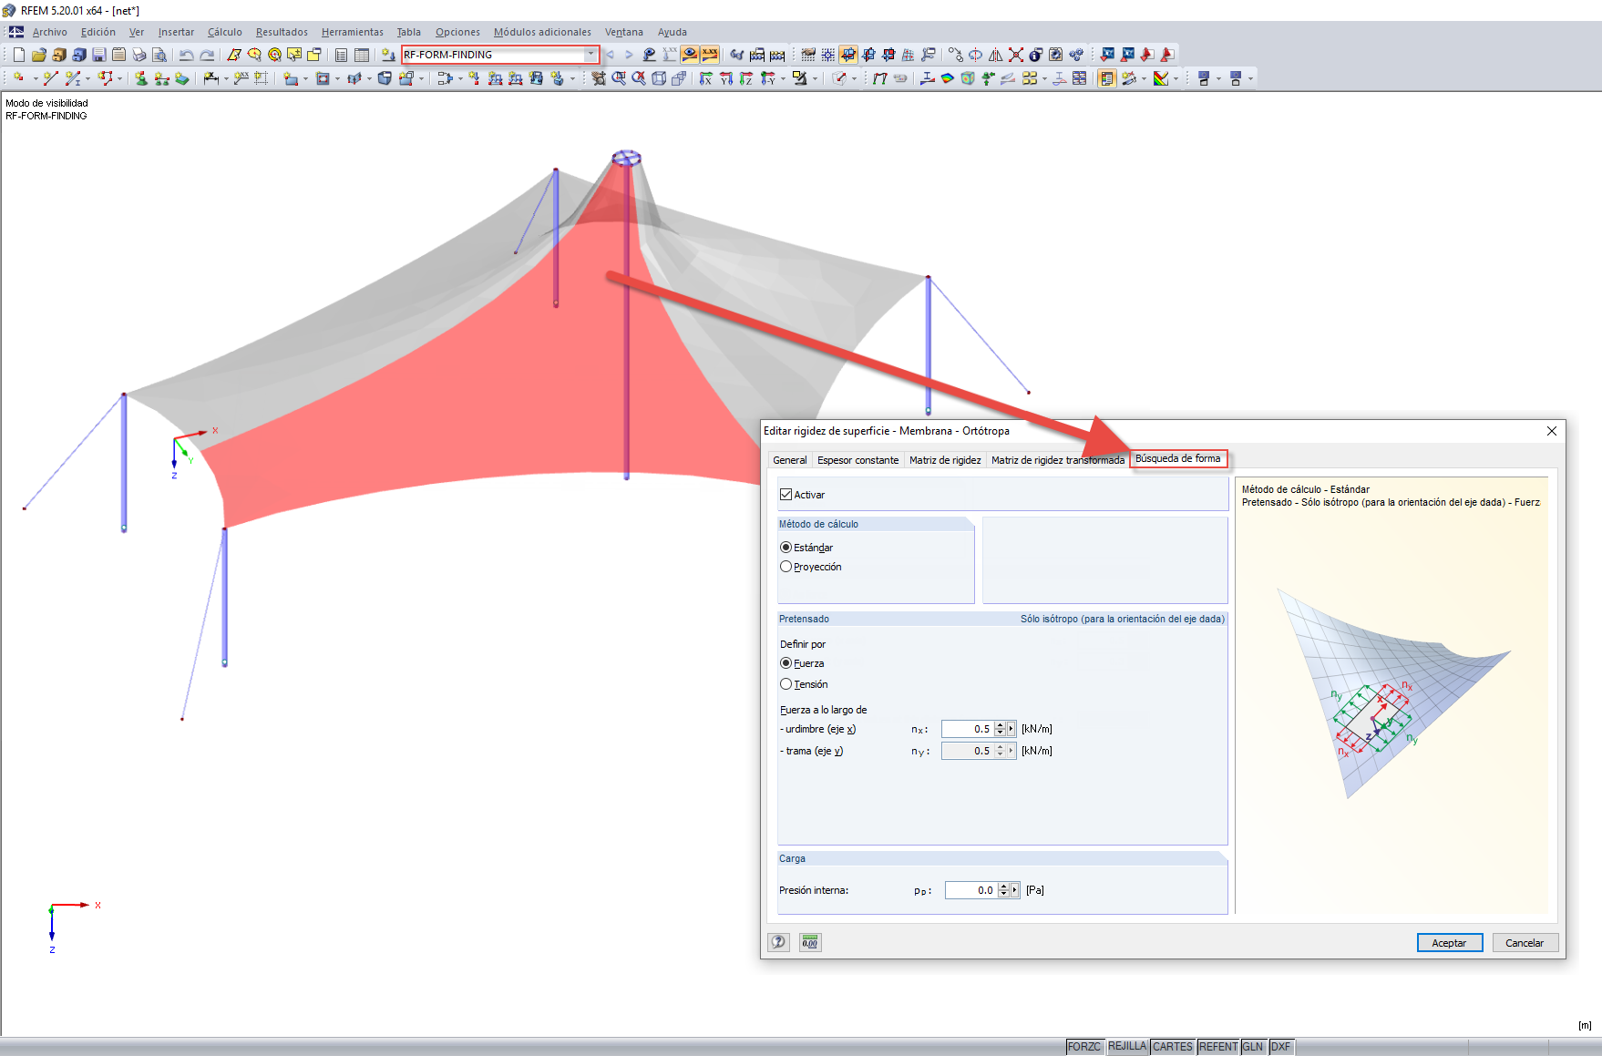
Task: Click the mirror tool icon
Action: (x=996, y=55)
